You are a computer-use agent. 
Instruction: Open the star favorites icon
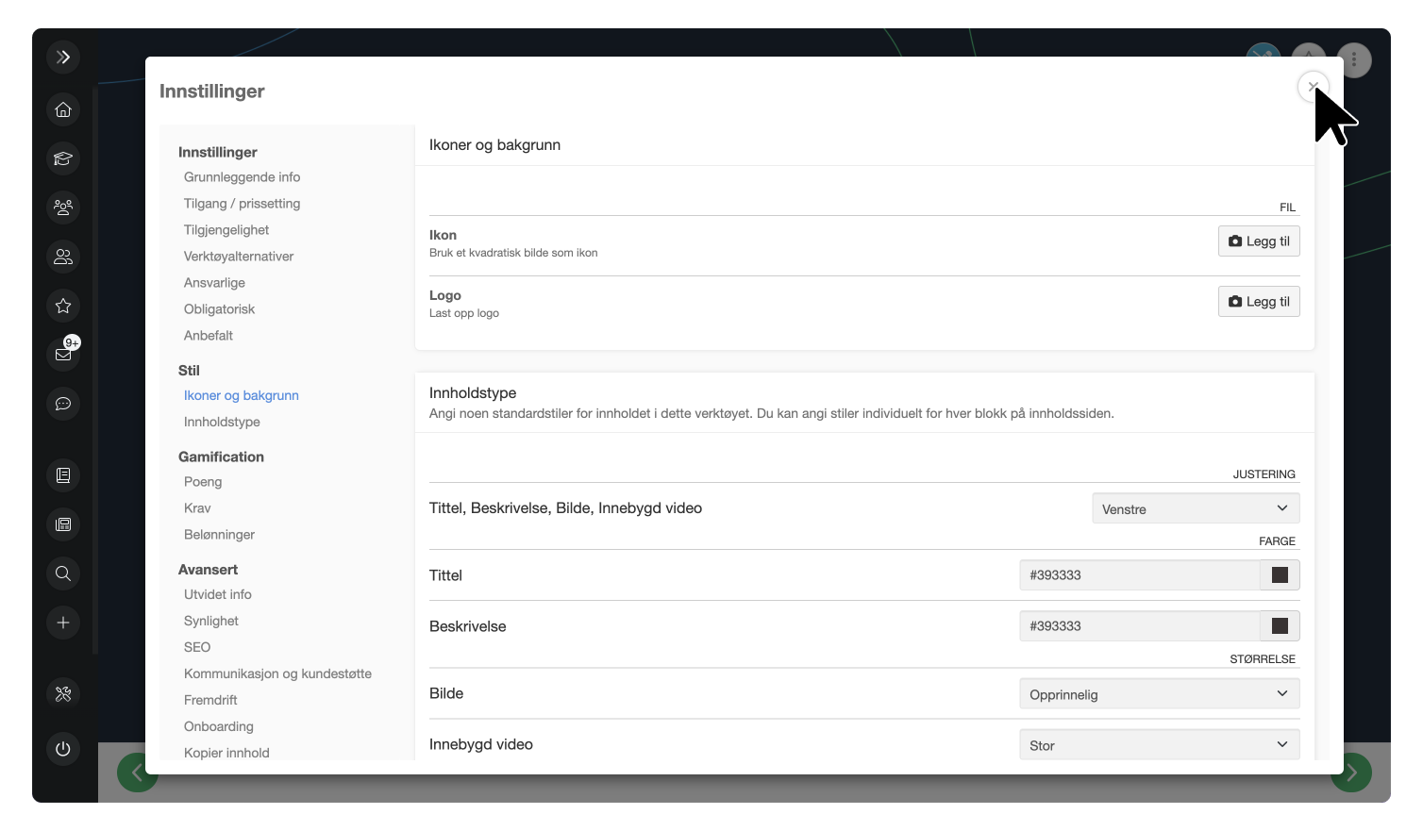63,306
